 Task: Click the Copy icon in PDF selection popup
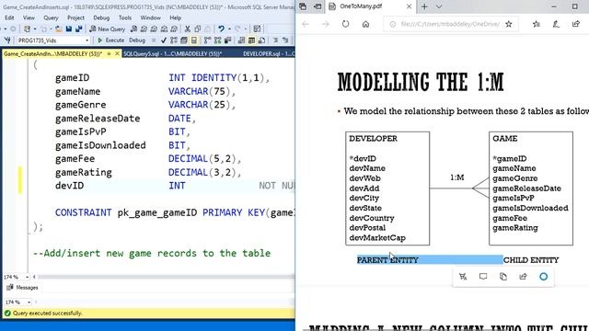point(503,277)
